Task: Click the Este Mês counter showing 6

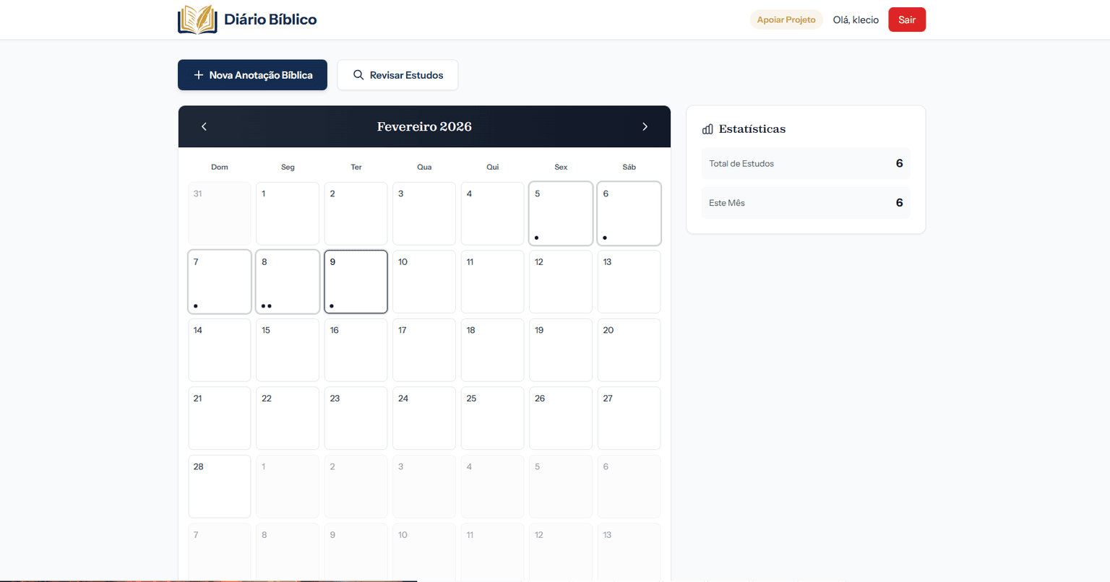Action: tap(806, 203)
